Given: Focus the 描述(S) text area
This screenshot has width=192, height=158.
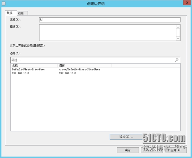Looking at the screenshot, I should tap(107, 33).
